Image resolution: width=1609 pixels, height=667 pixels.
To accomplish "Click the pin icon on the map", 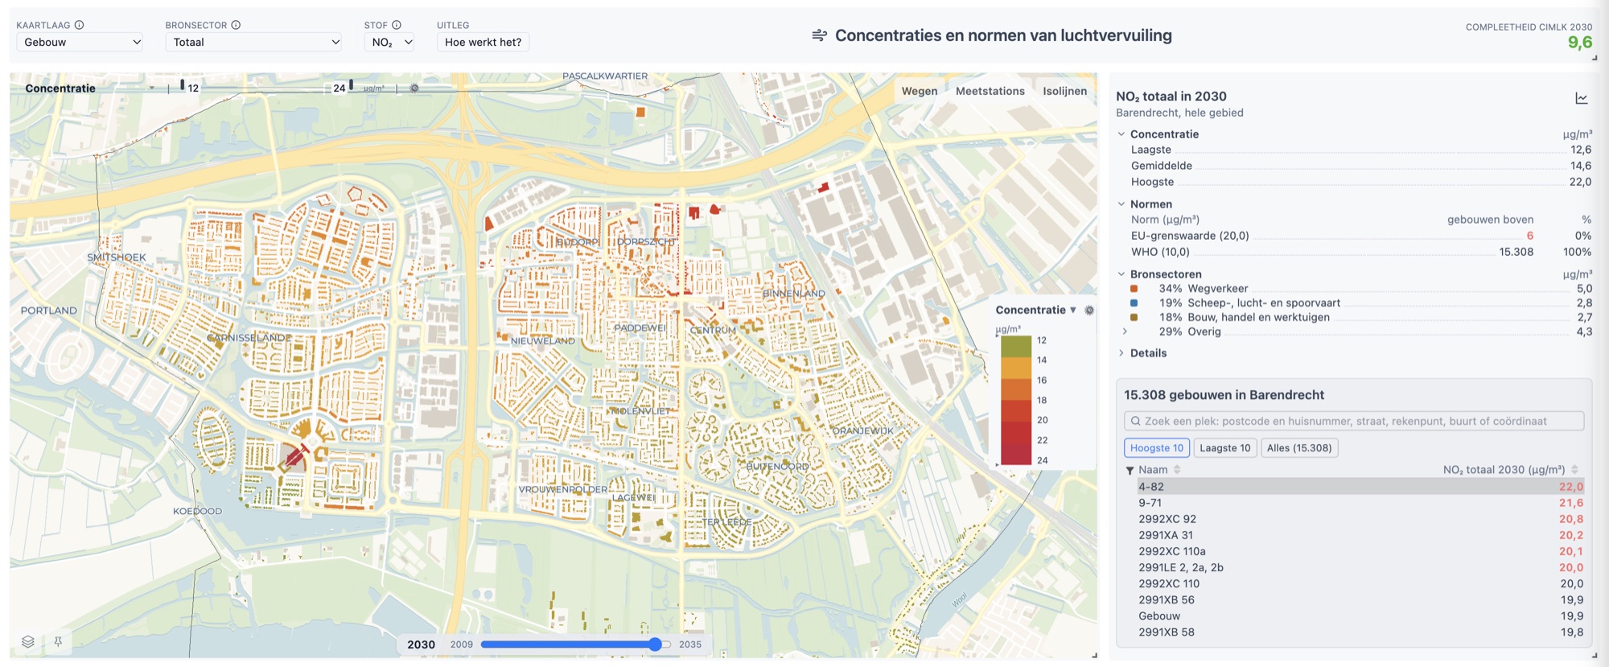I will pos(58,641).
